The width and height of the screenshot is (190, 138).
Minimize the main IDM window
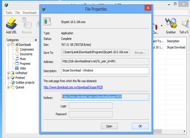(x=169, y=4)
